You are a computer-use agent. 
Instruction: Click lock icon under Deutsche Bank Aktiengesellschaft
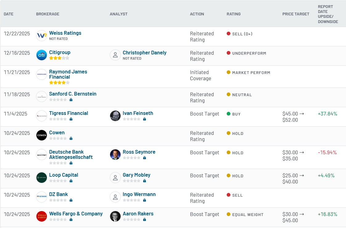point(71,163)
